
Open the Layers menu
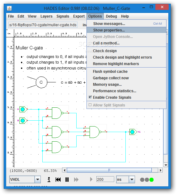click(x=46, y=16)
